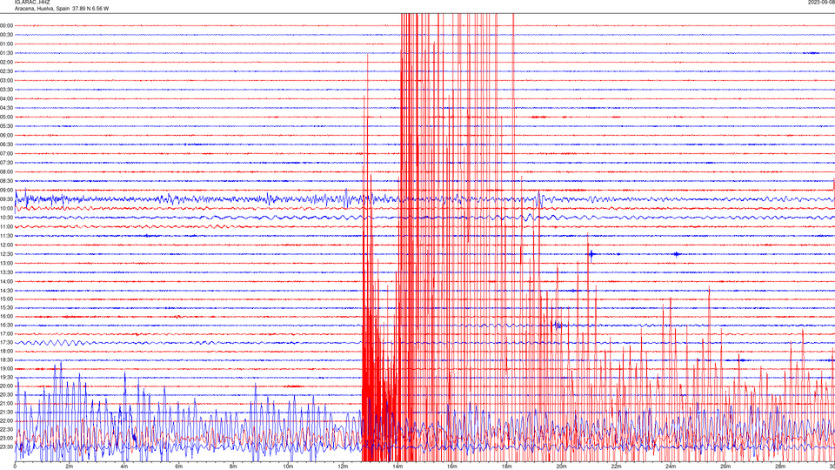This screenshot has width=835, height=470.
Task: Select the 06:00 trace time label
Action: (6, 136)
